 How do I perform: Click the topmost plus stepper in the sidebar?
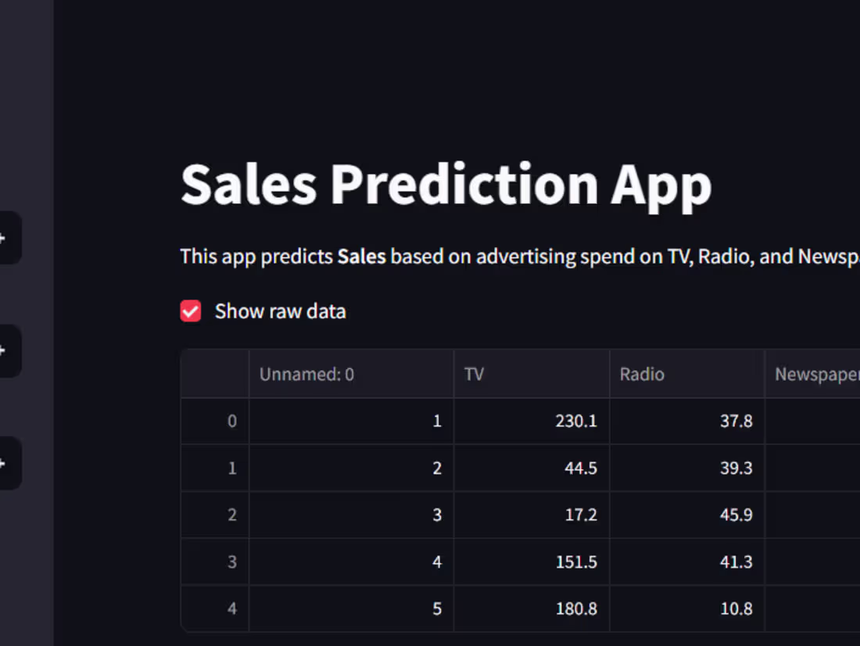point(9,238)
